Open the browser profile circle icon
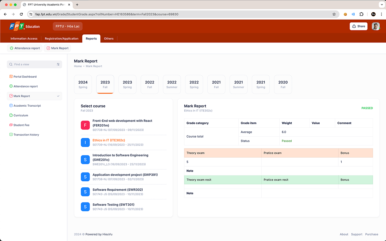386x241 pixels. point(373,14)
